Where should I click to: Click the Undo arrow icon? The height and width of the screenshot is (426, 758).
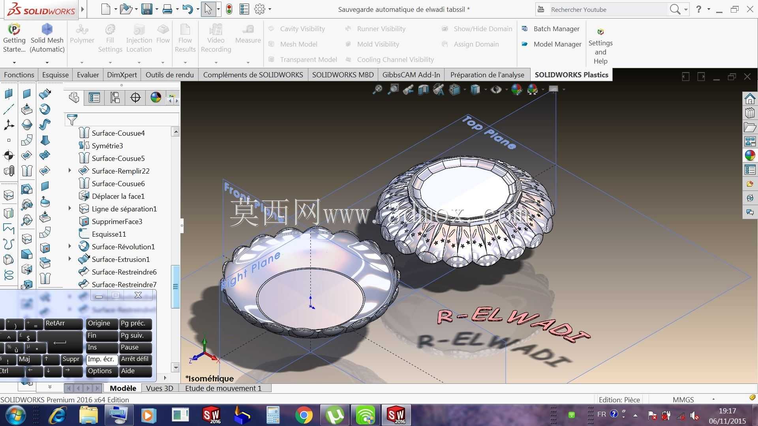[x=188, y=9]
